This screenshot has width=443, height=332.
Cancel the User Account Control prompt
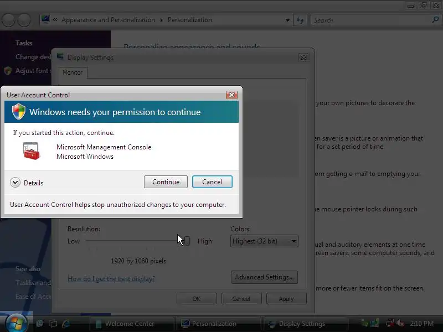point(212,182)
